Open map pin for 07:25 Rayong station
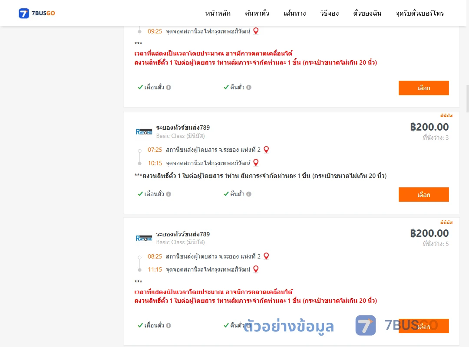 266,150
